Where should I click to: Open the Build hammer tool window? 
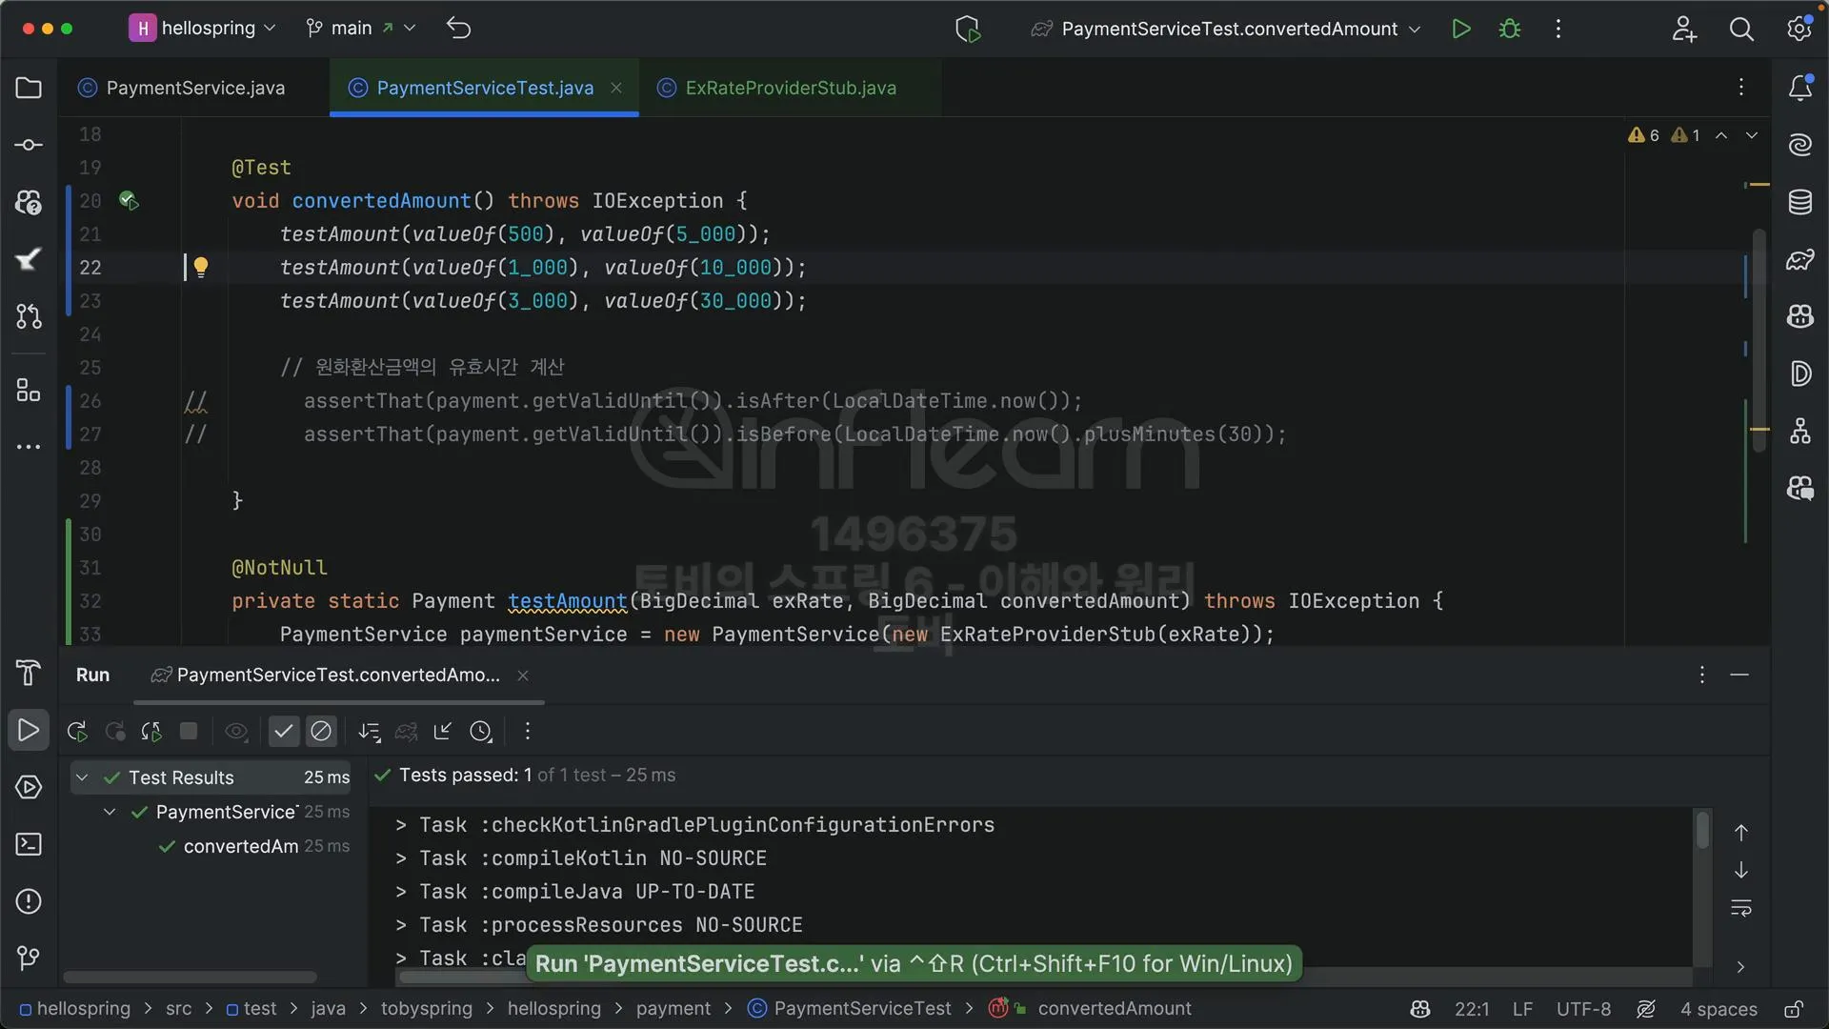coord(29,673)
